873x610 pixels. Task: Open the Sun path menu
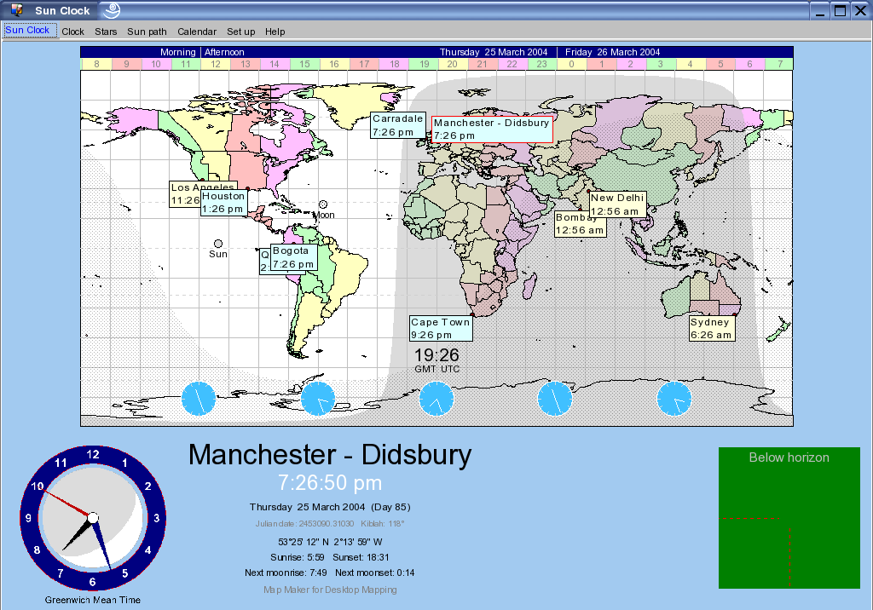click(147, 32)
